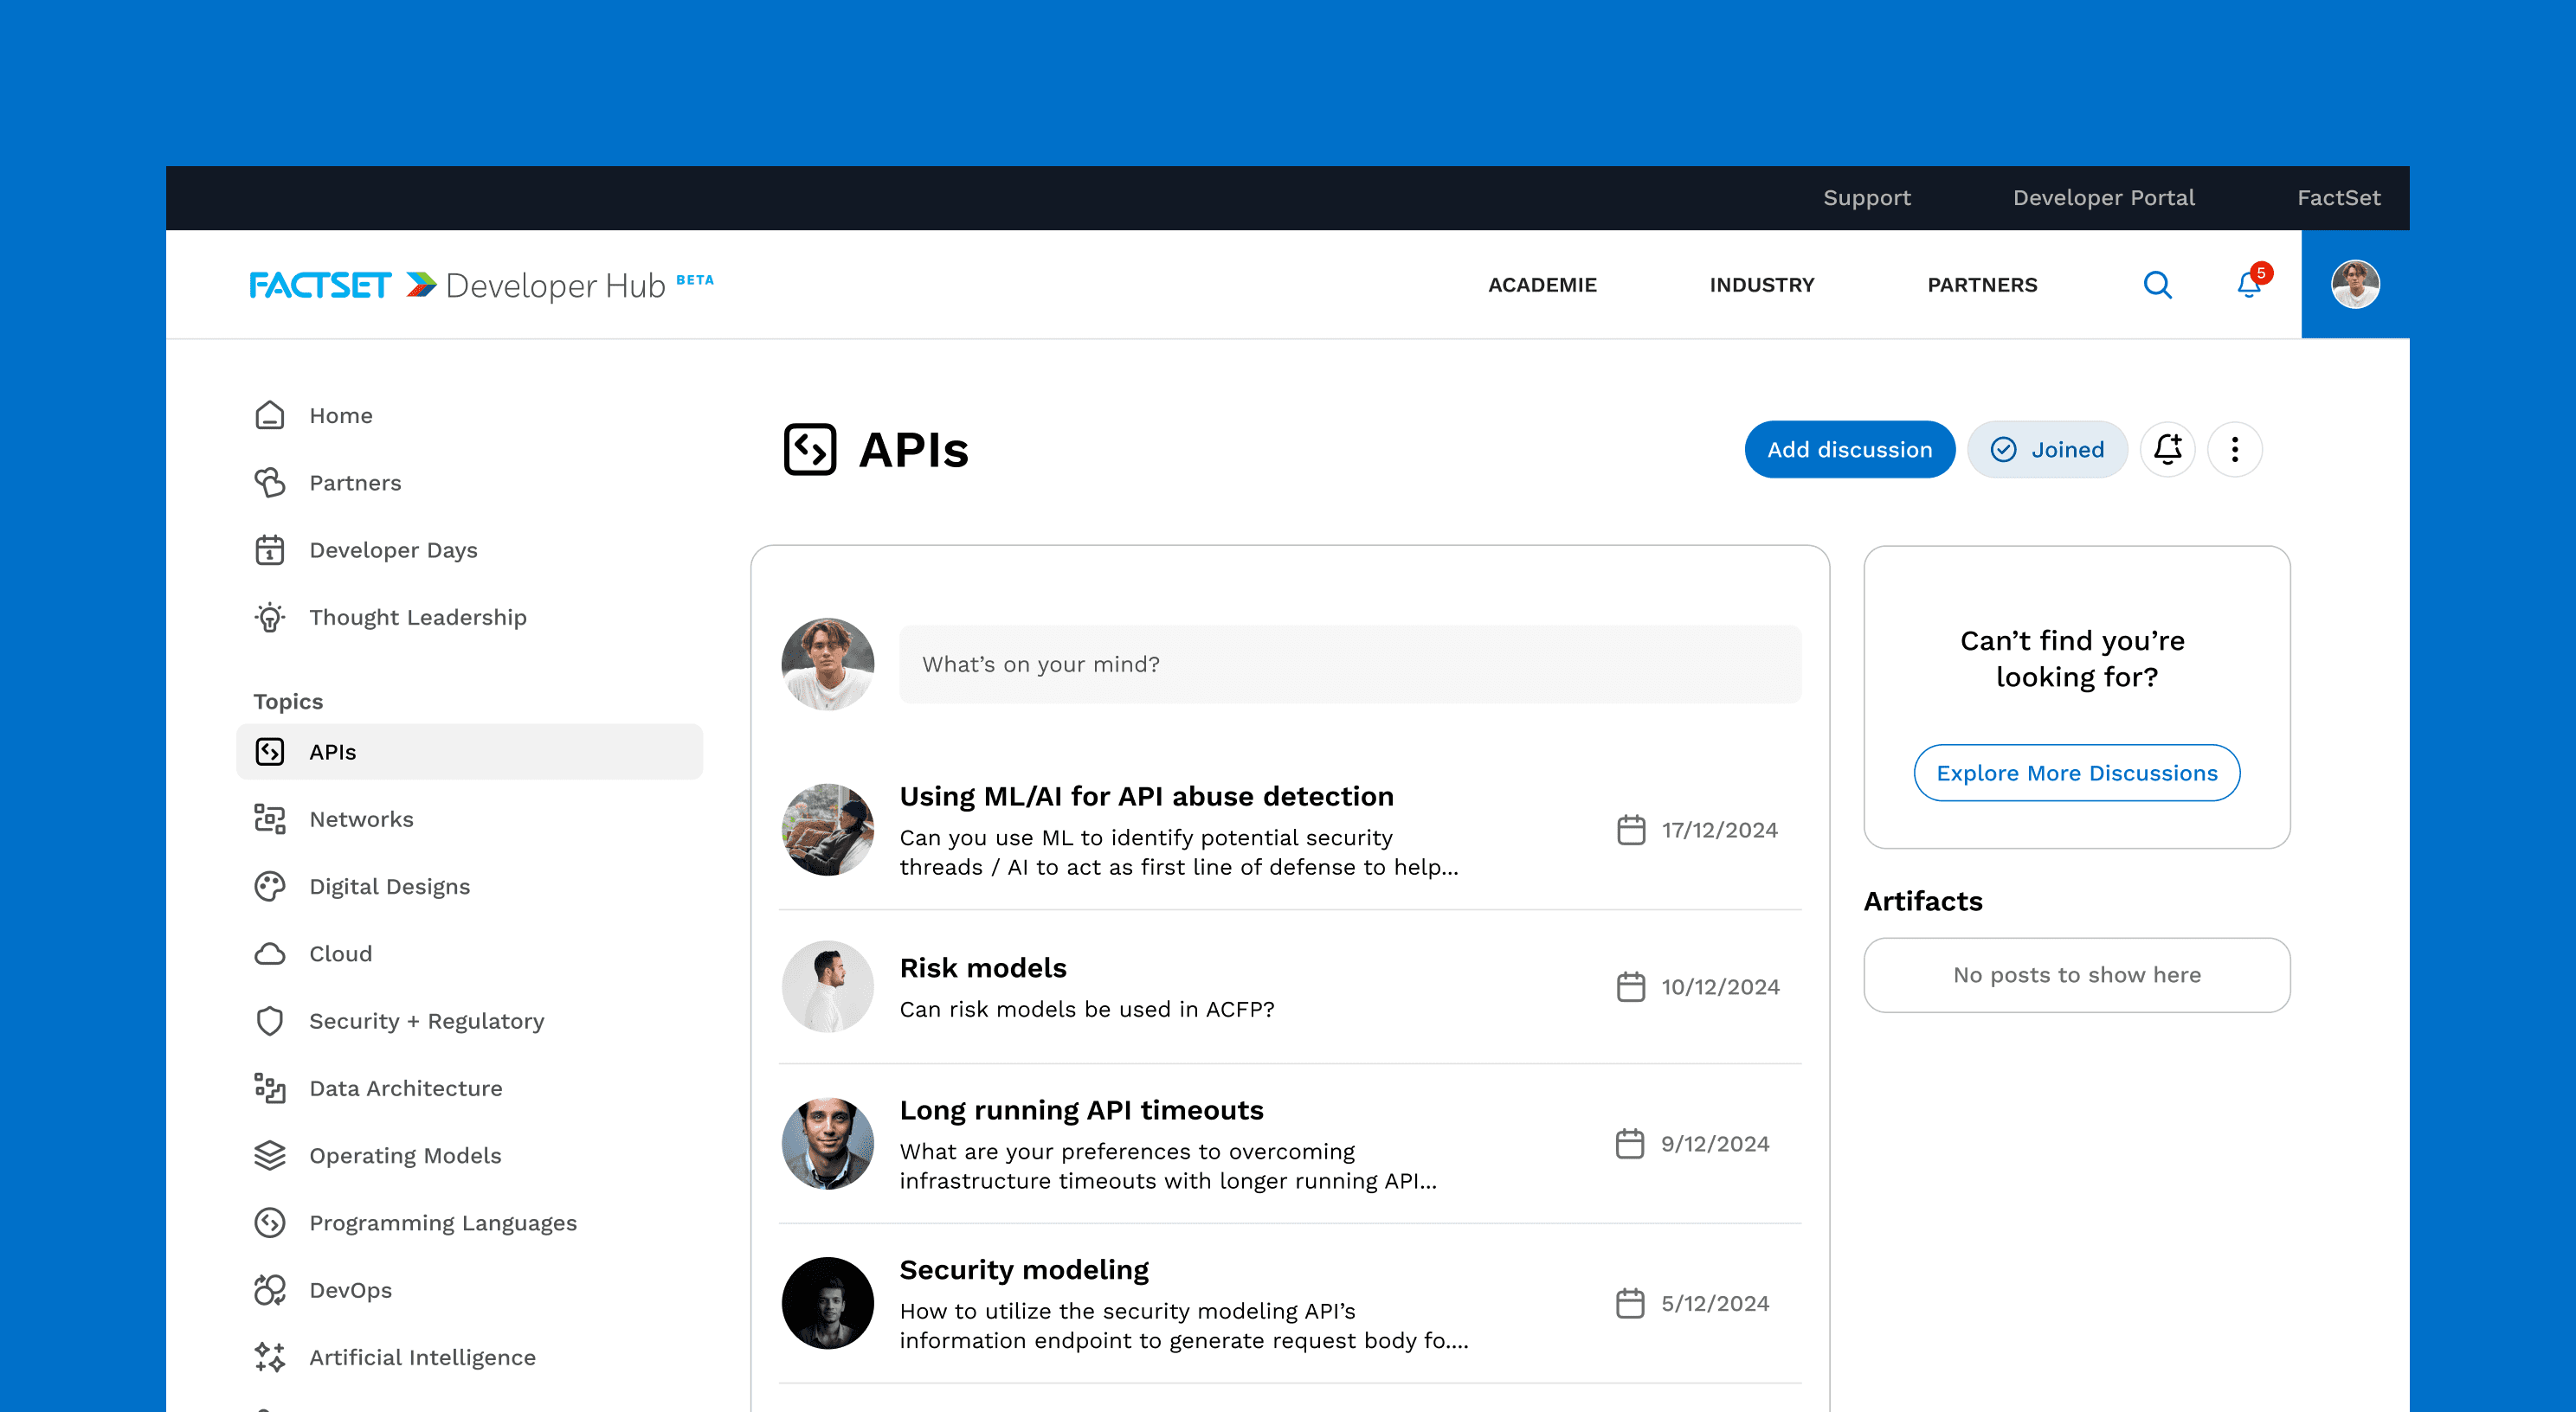This screenshot has width=2576, height=1412.
Task: Select Programming Languages topic in sidebar
Action: click(442, 1223)
